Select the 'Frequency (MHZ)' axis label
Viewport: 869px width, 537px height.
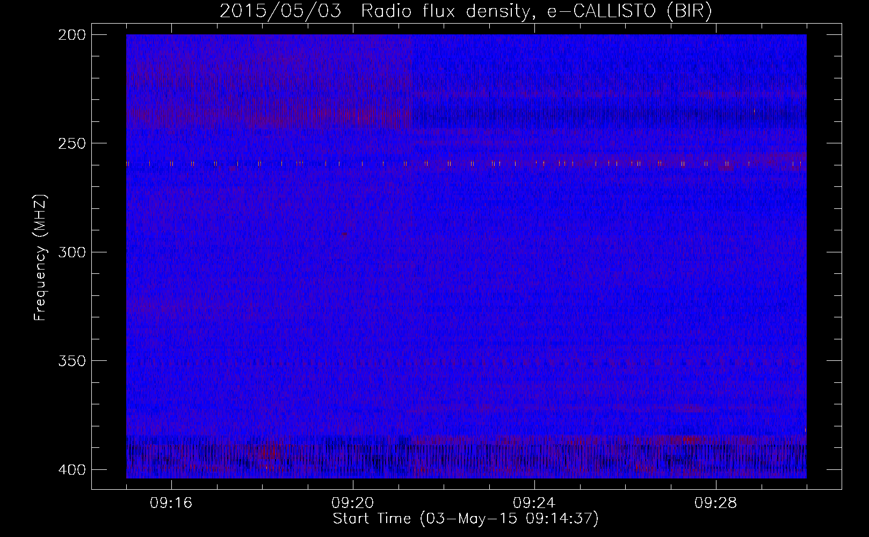click(40, 258)
